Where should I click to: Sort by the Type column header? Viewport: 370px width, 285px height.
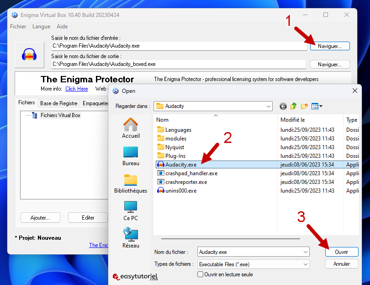click(x=351, y=120)
